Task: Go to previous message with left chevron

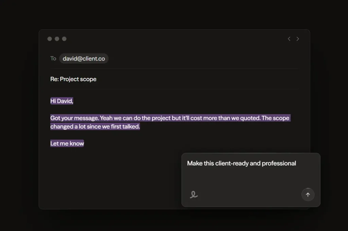Action: [x=289, y=39]
